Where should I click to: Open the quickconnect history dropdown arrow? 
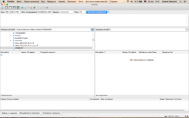(108, 12)
